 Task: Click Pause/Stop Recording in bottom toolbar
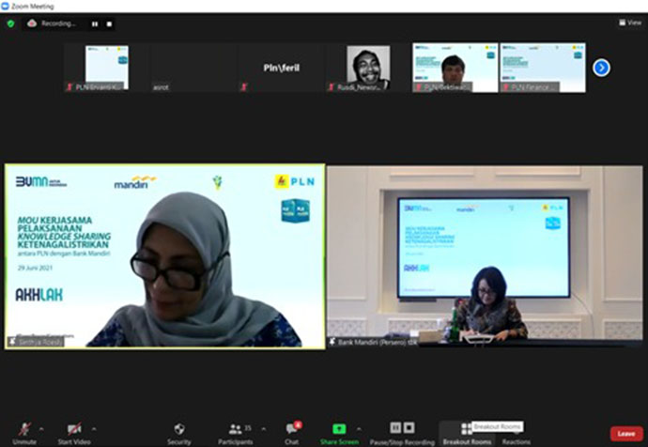402,429
